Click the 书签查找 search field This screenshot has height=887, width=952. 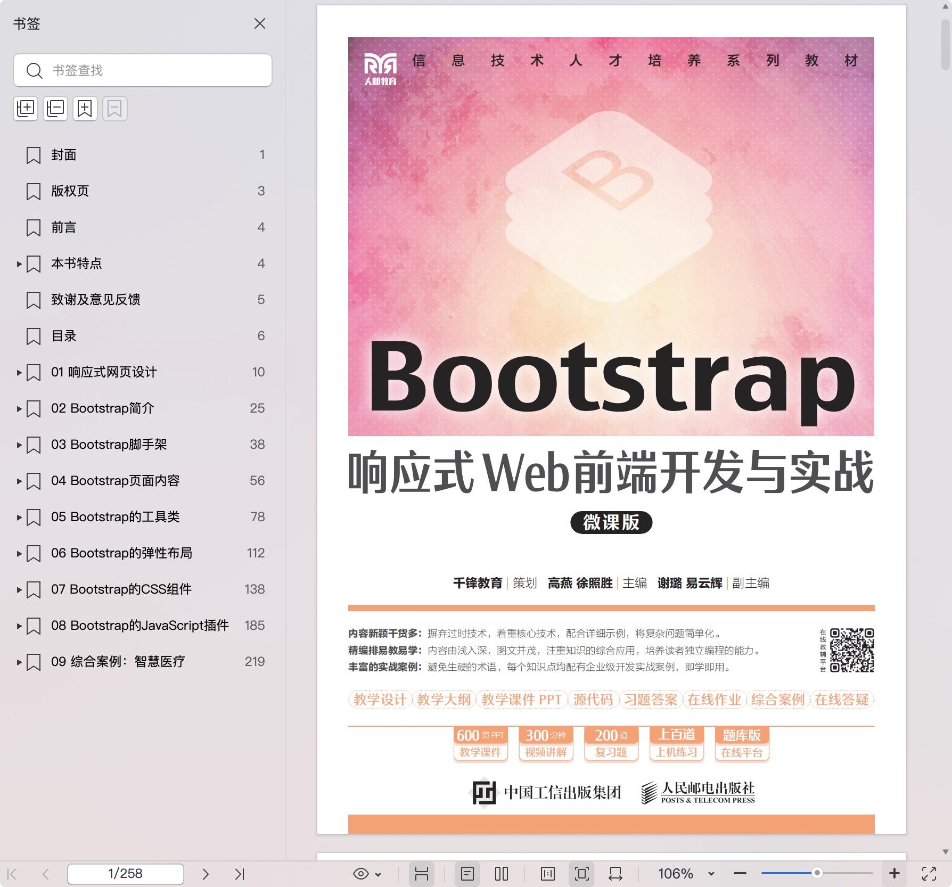coord(143,70)
